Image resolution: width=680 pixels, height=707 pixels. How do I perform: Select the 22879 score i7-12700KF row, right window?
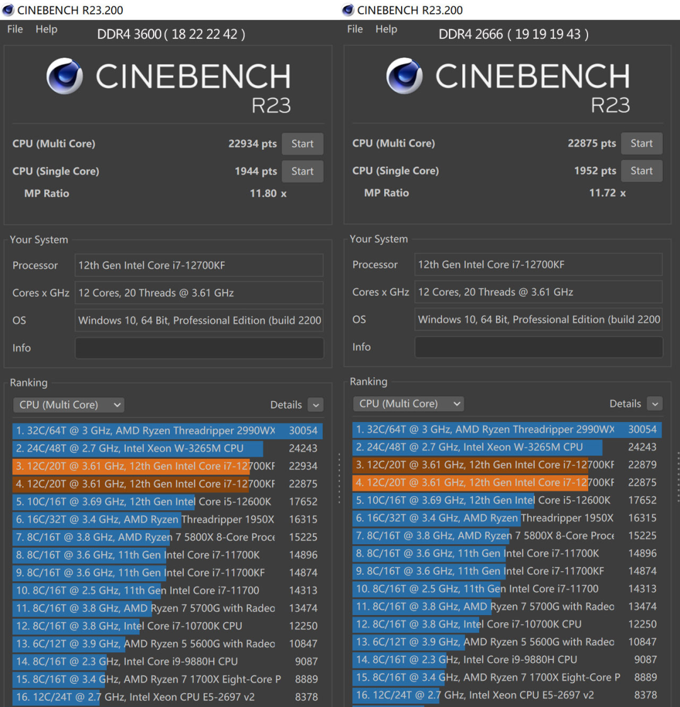tap(507, 464)
